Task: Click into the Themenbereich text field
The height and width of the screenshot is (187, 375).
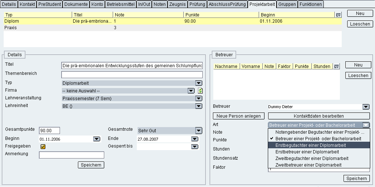Action: pos(132,75)
